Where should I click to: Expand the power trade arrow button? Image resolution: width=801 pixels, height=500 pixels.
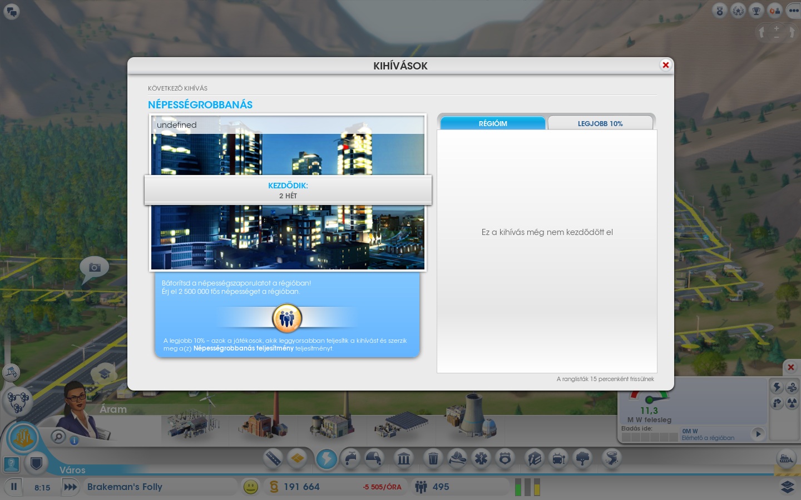pyautogui.click(x=757, y=433)
